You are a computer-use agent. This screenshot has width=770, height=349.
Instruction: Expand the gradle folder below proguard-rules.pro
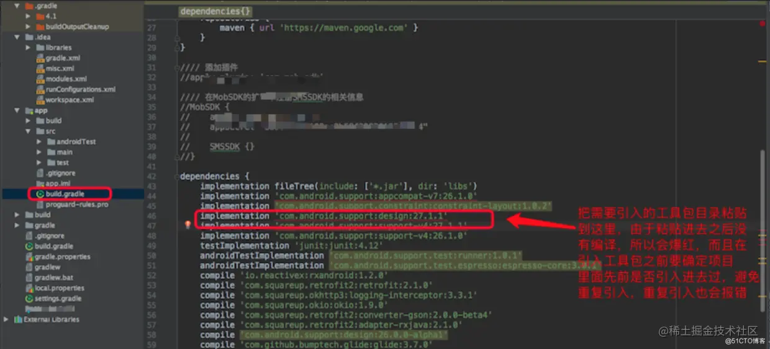point(17,226)
